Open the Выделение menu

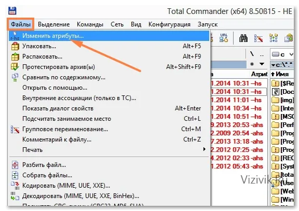[x=53, y=24]
